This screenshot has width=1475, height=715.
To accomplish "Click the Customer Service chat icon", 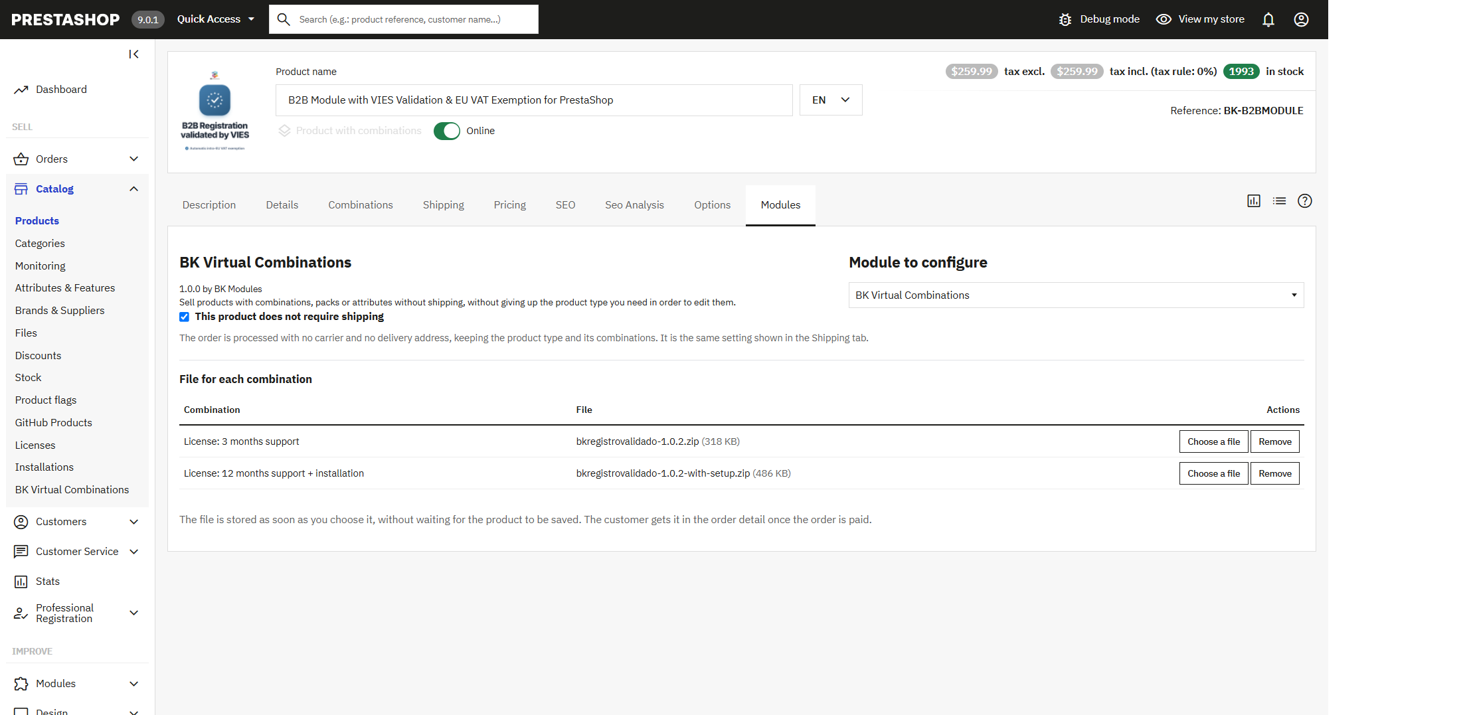I will point(21,552).
